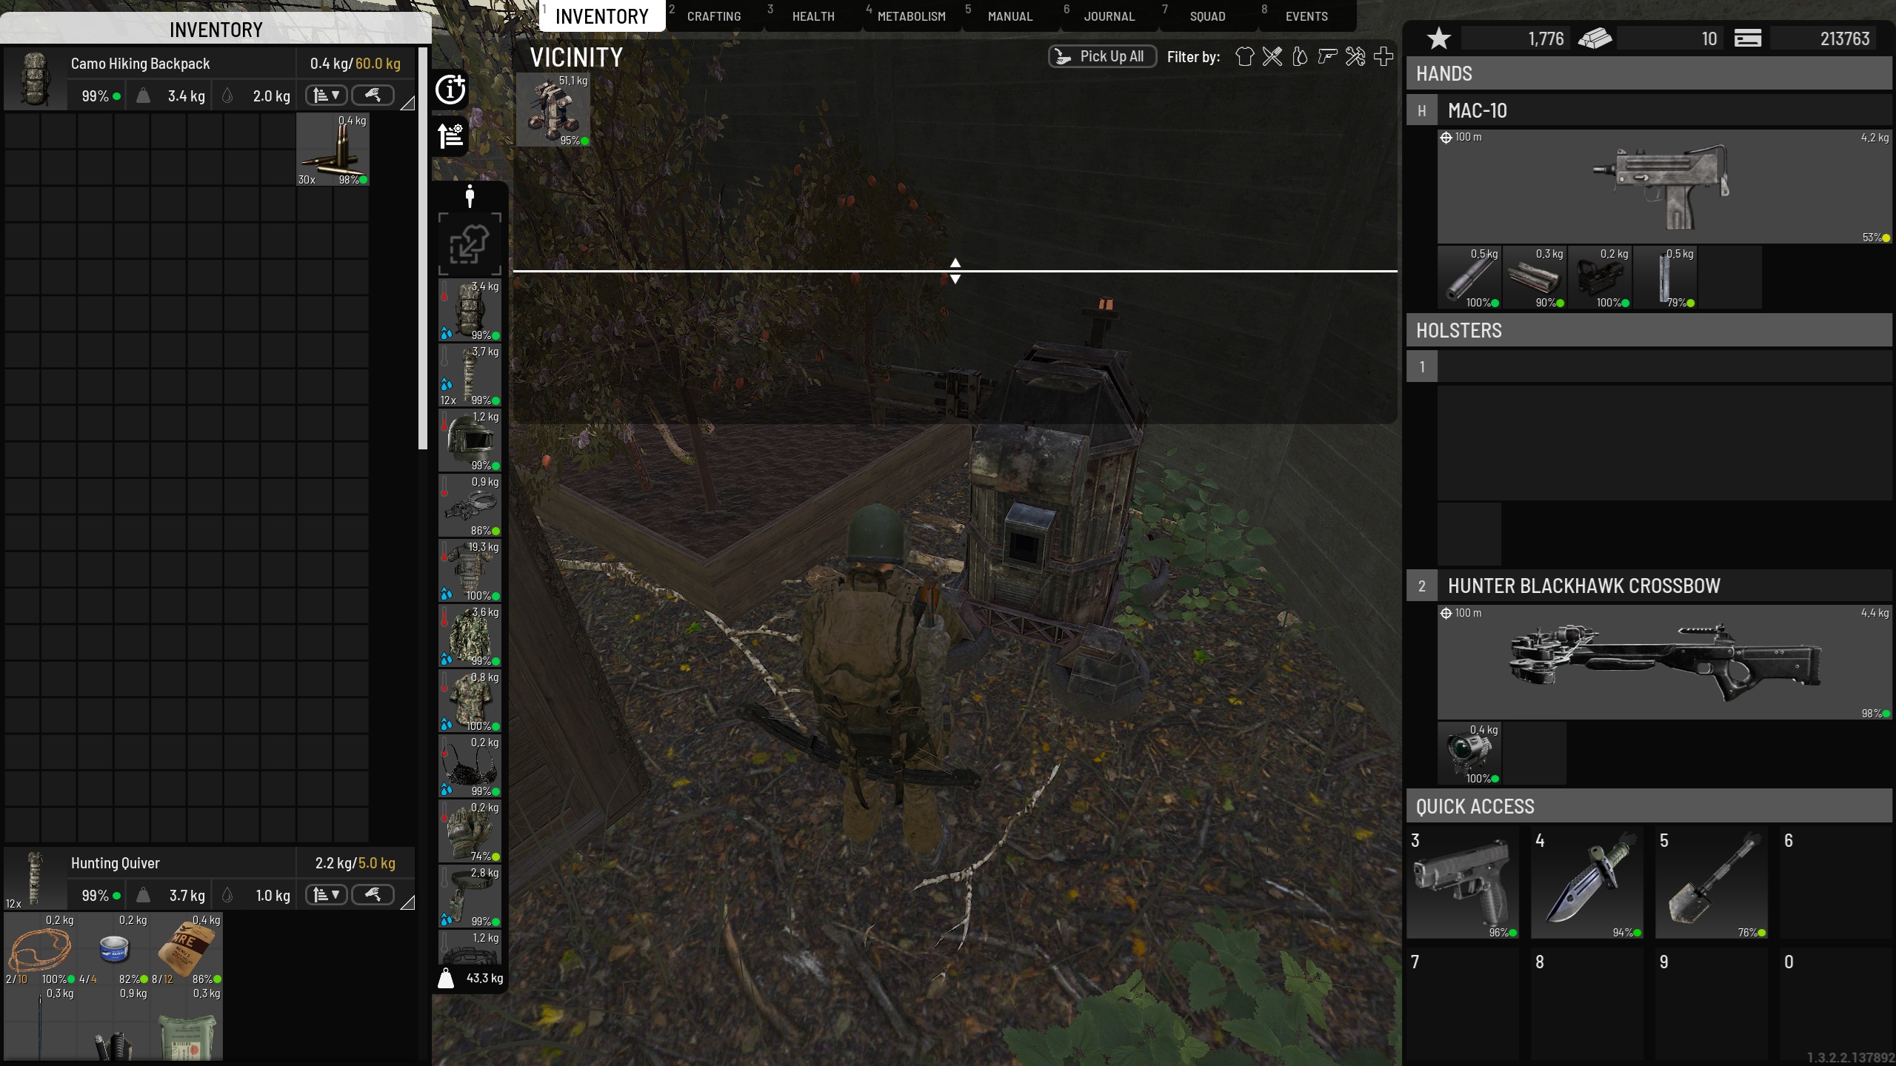Click the repair button on Hunting Quiver

[373, 895]
